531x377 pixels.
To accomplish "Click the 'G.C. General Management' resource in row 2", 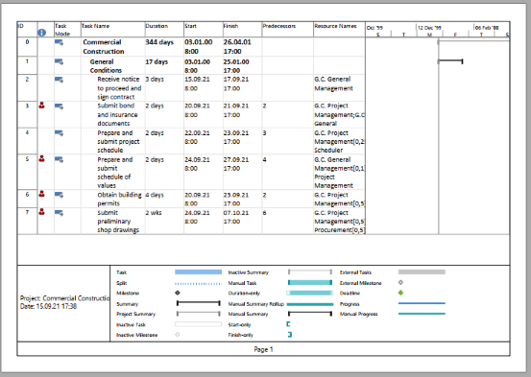I will [333, 83].
